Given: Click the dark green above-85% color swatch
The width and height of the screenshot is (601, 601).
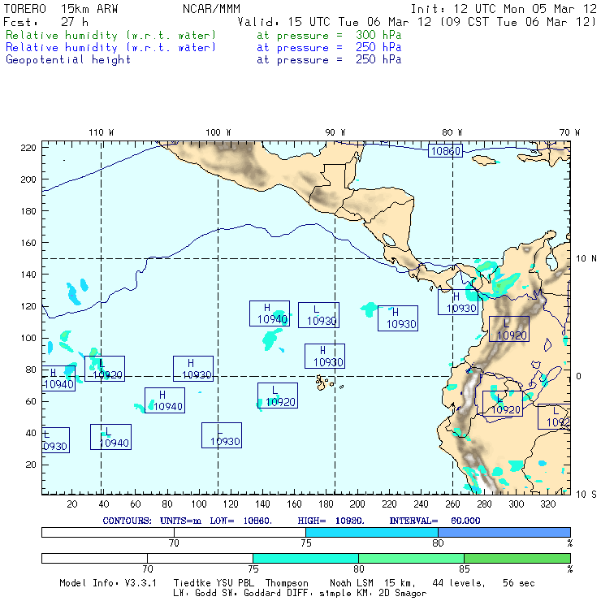Looking at the screenshot, I should click(x=517, y=558).
